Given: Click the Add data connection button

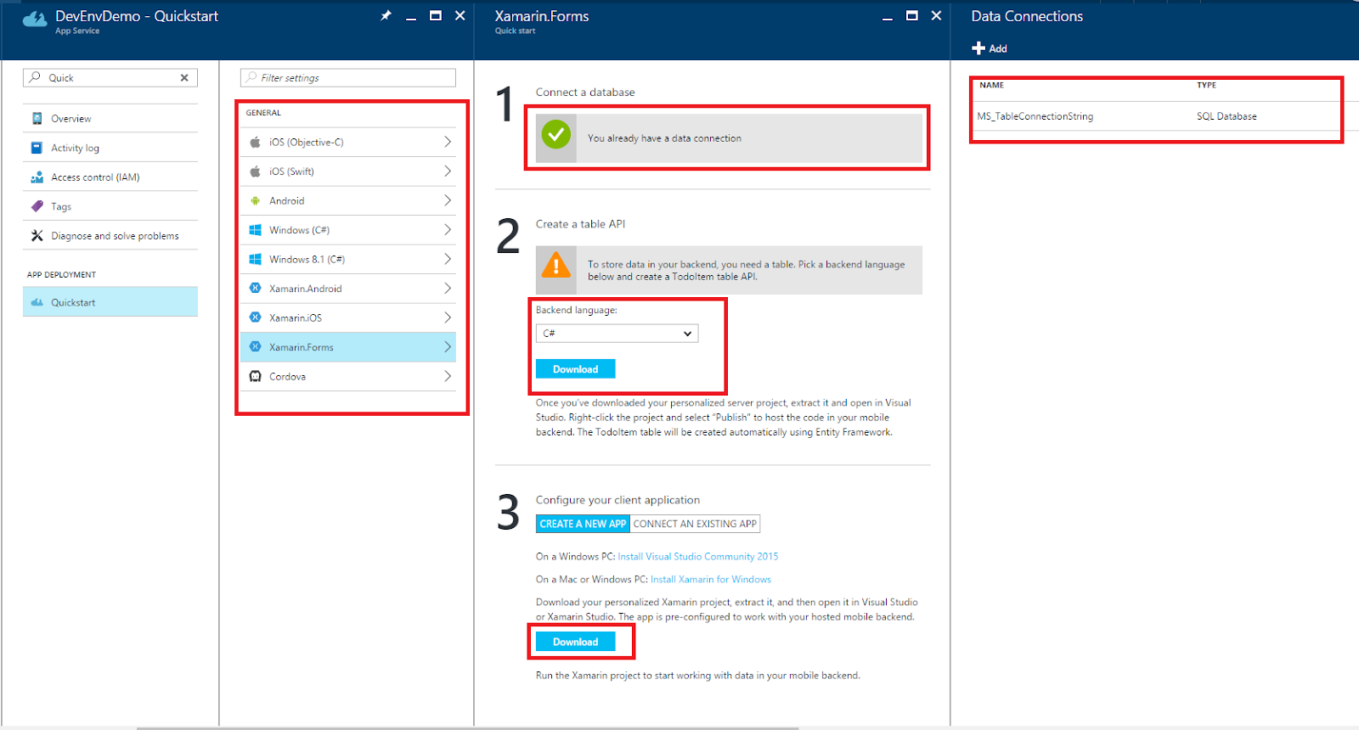Looking at the screenshot, I should 990,48.
